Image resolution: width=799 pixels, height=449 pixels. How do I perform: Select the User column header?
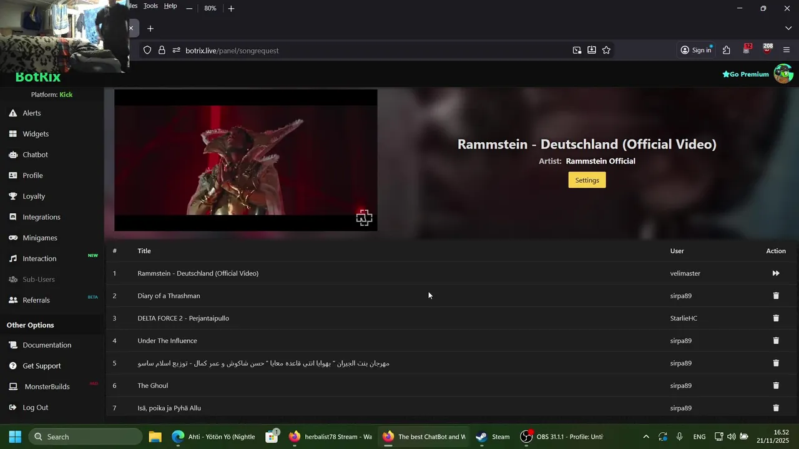click(677, 251)
